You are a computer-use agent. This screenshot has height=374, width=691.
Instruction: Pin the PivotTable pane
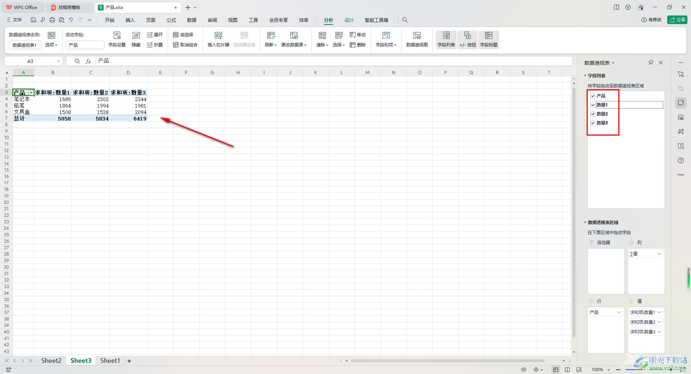[651, 63]
